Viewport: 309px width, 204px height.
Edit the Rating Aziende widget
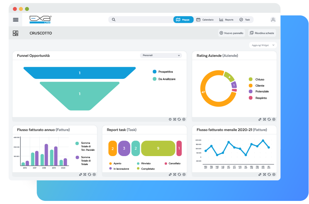(260, 119)
